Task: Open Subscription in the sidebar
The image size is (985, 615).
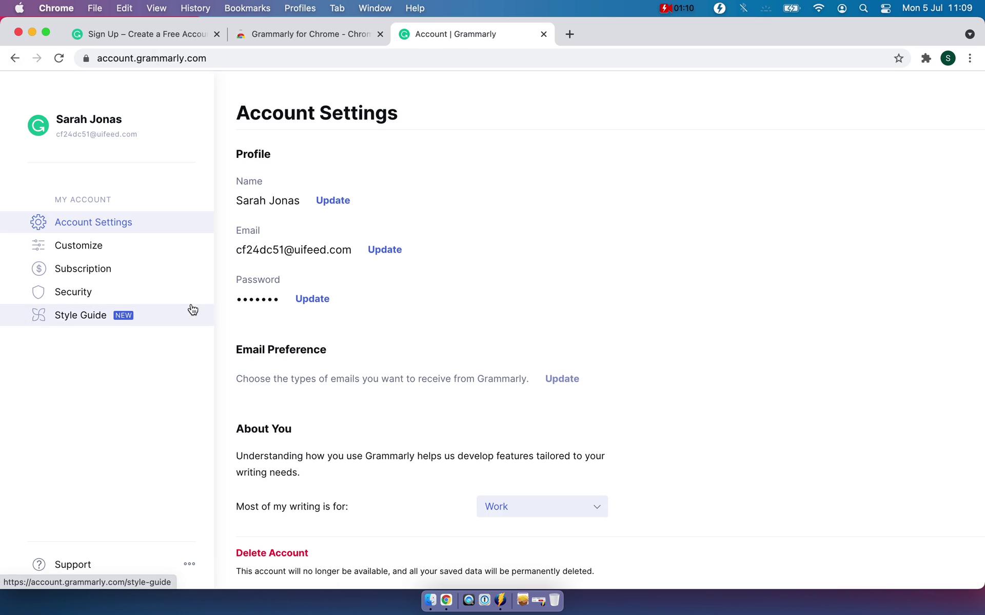Action: pos(107,269)
